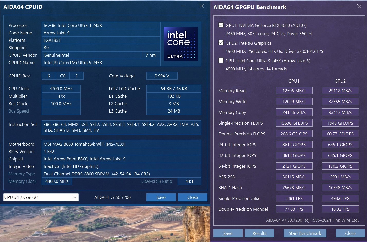
Task: Uncheck GPU2 Intel(R) Graphics checkbox
Action: tap(221, 43)
